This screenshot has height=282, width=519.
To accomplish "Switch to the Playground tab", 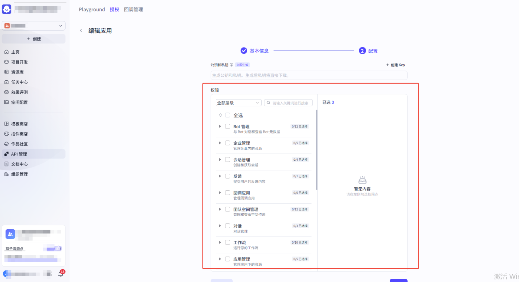I will (92, 10).
